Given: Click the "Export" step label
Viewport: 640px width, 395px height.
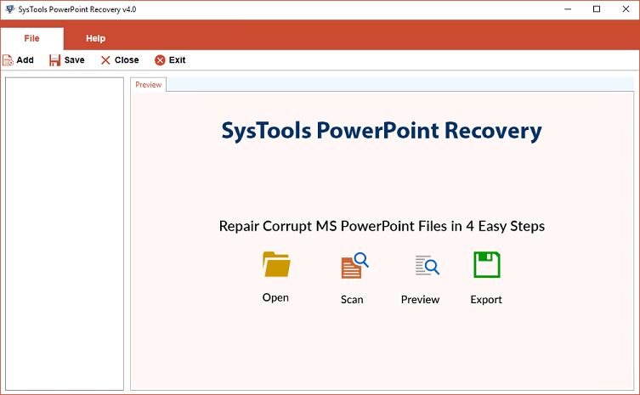Looking at the screenshot, I should pos(485,300).
